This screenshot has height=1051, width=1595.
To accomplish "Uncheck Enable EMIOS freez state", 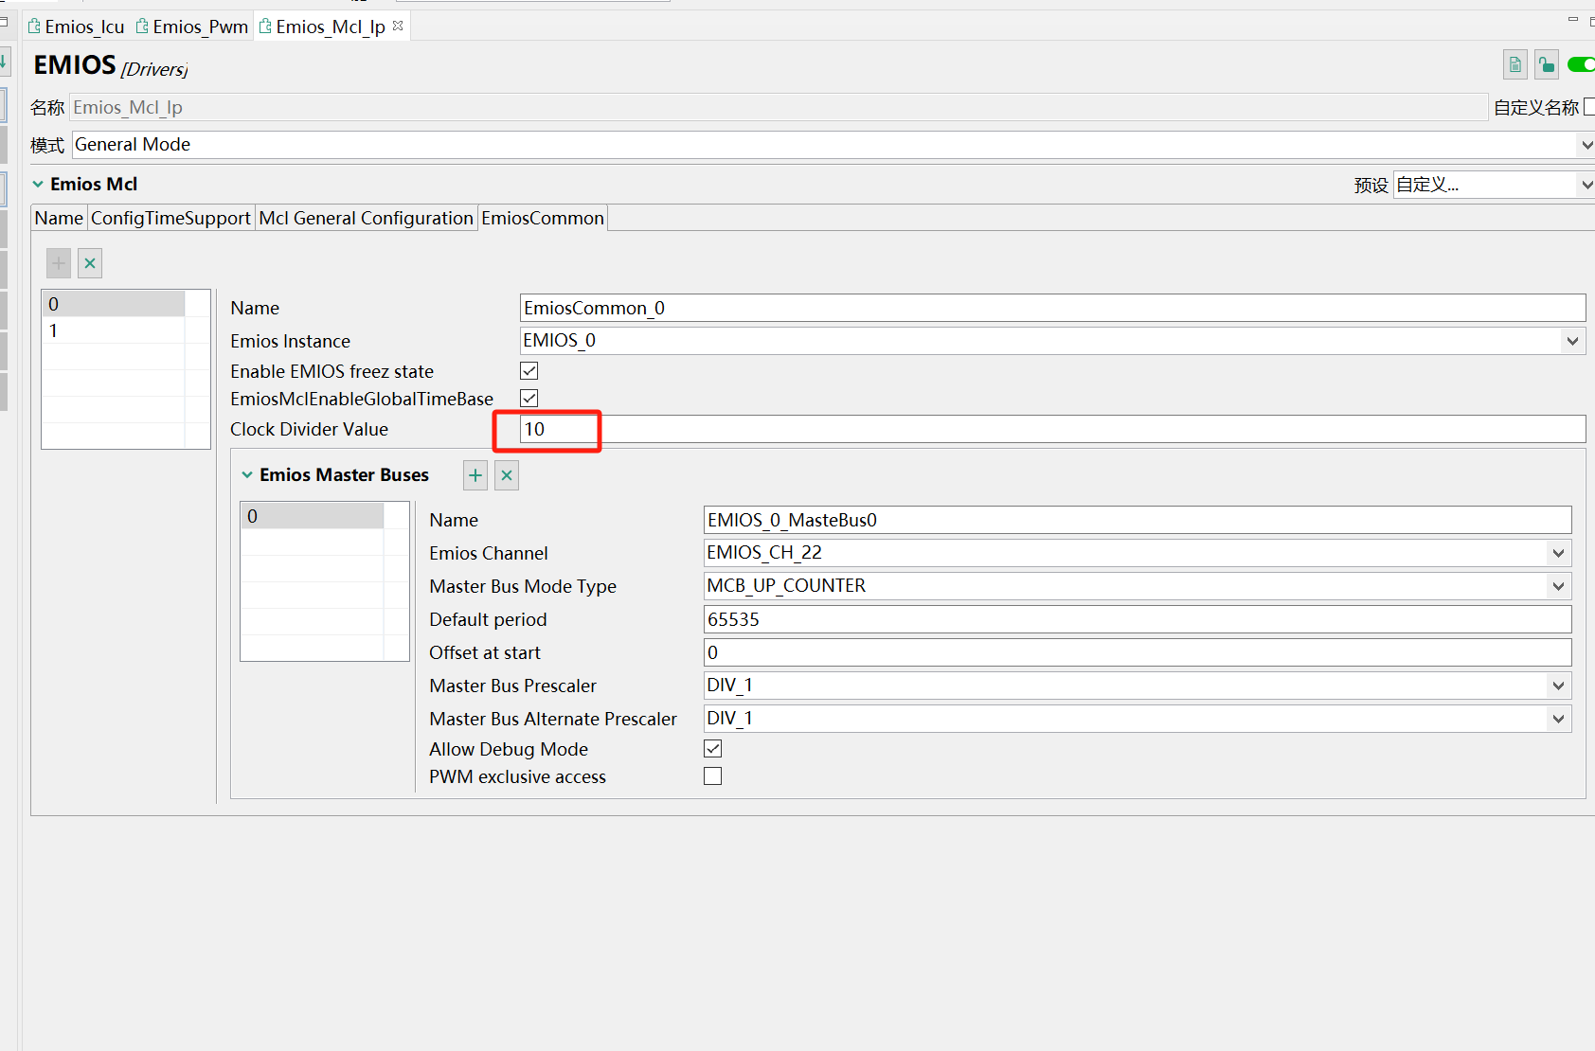I will 529,370.
